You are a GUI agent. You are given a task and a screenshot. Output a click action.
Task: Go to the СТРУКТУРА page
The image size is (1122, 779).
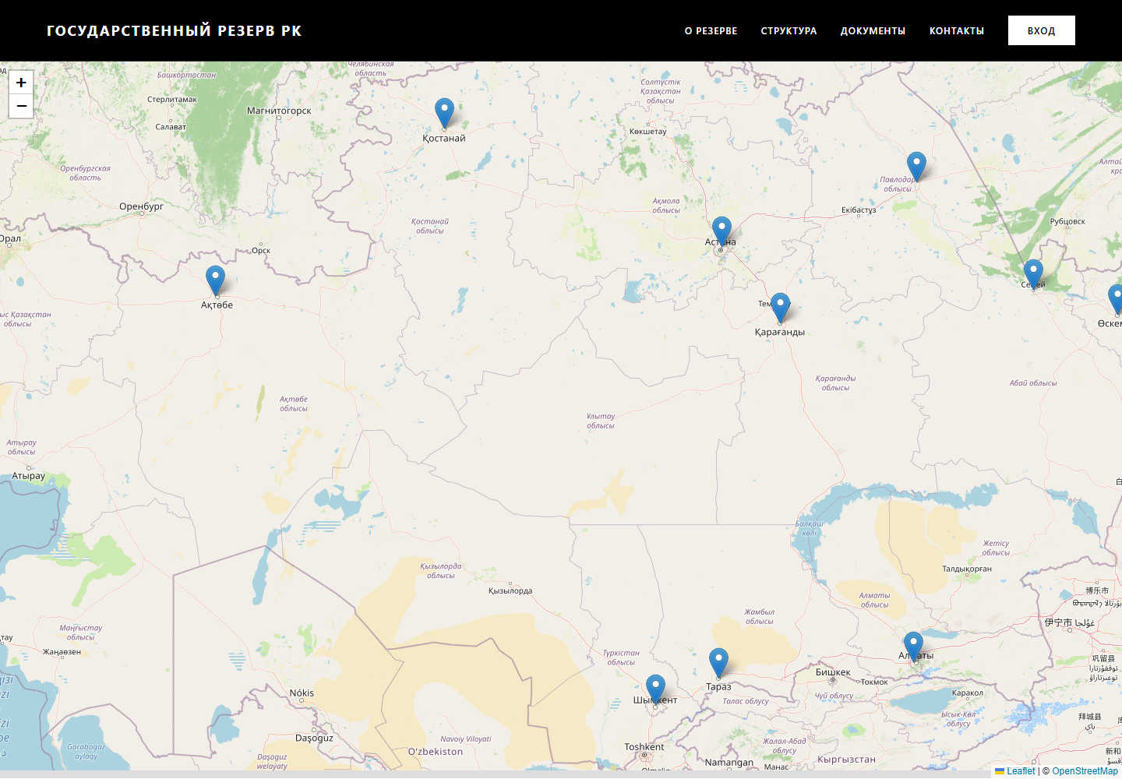click(x=789, y=31)
